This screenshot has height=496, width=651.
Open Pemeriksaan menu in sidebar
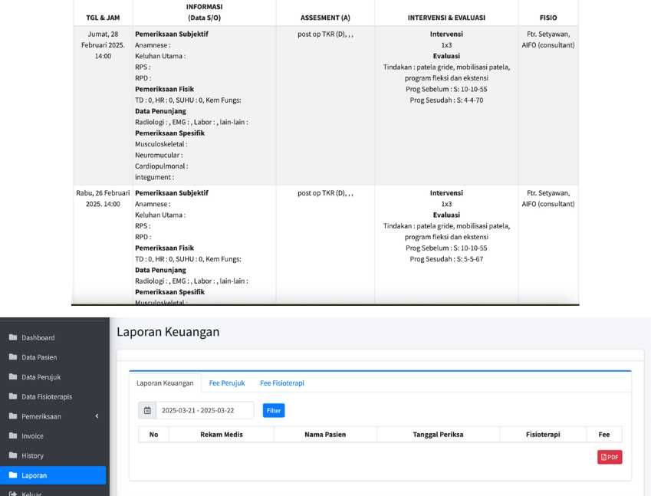pos(41,416)
